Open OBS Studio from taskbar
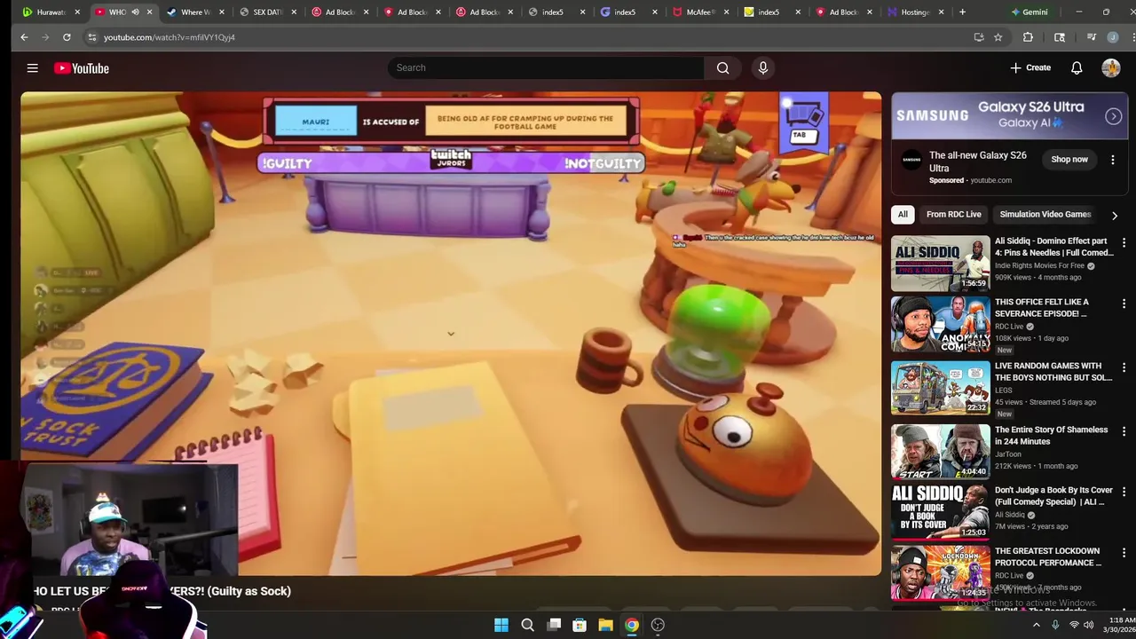The height and width of the screenshot is (639, 1136). pos(658,625)
